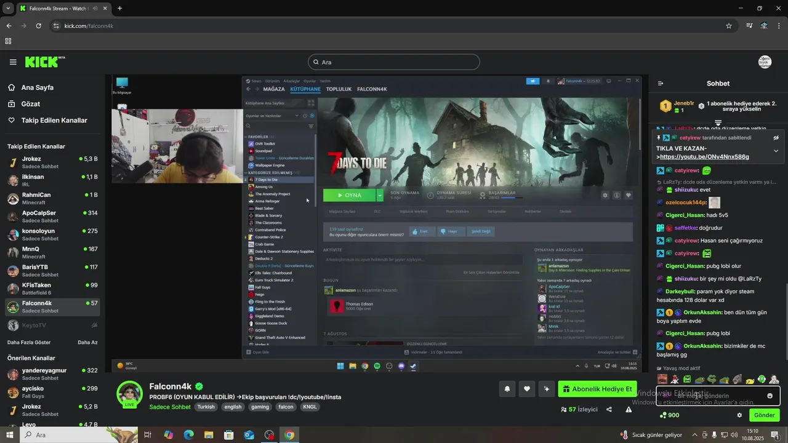788x443 pixels.
Task: Insert the baby emote at row end
Action: (774, 380)
